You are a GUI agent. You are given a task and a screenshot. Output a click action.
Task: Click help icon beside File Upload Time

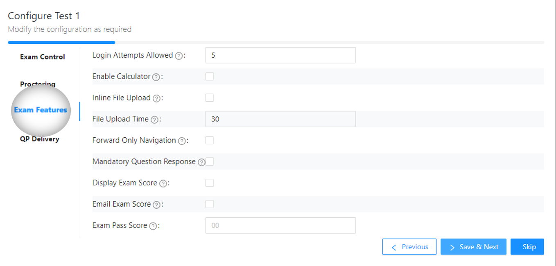coord(154,120)
